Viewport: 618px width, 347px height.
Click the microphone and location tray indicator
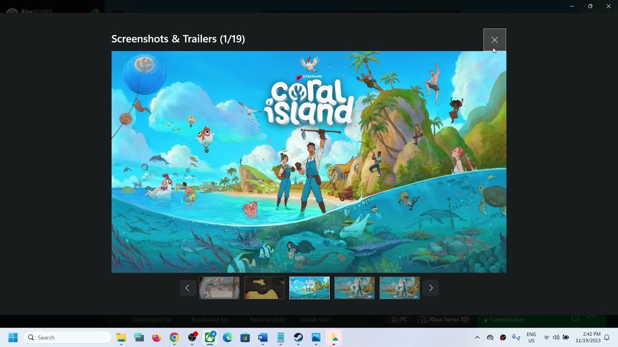516,337
